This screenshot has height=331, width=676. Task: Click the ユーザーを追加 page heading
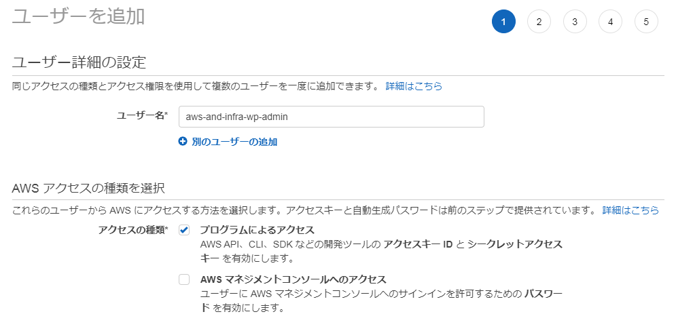click(x=79, y=17)
